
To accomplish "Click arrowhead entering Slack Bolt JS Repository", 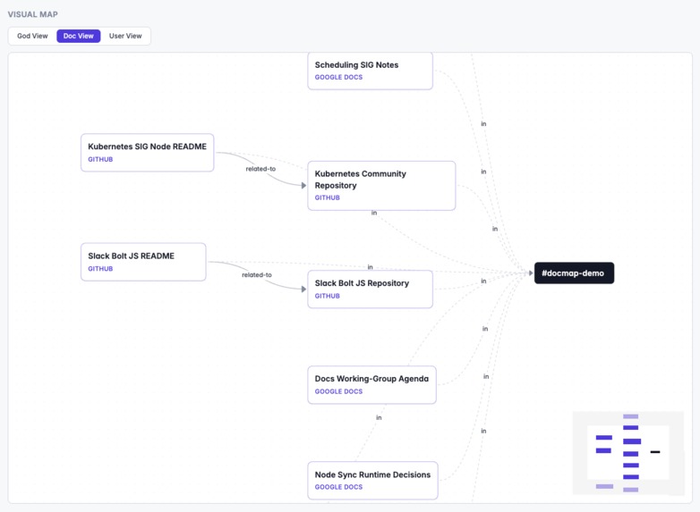I will coord(303,290).
